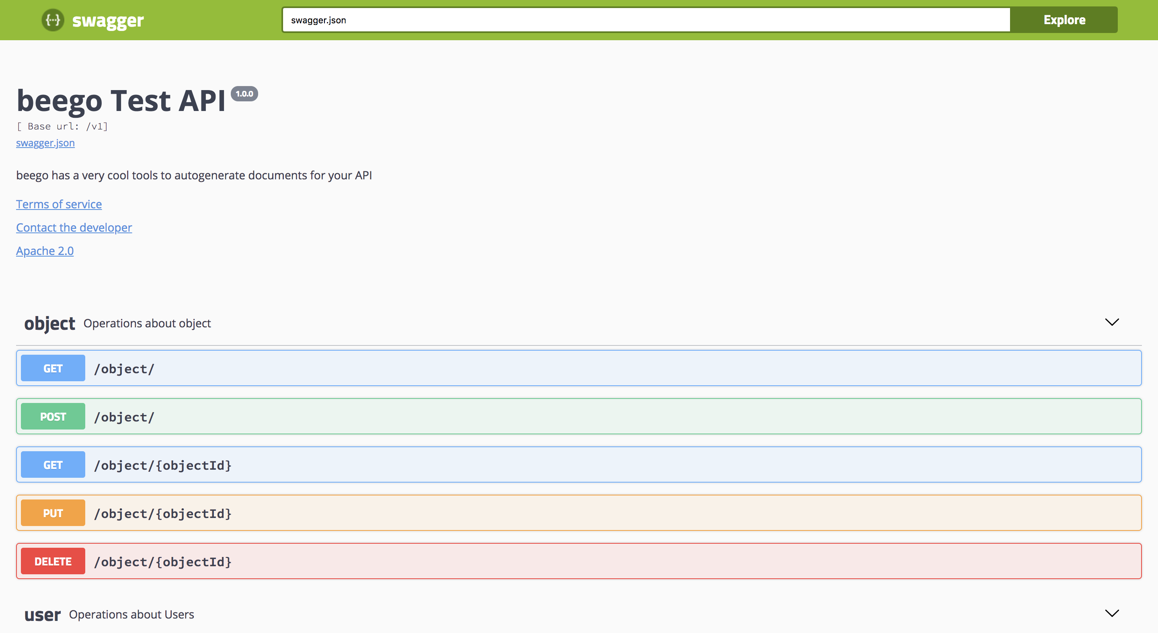The width and height of the screenshot is (1158, 633).
Task: Collapse the user section chevron
Action: (1112, 613)
